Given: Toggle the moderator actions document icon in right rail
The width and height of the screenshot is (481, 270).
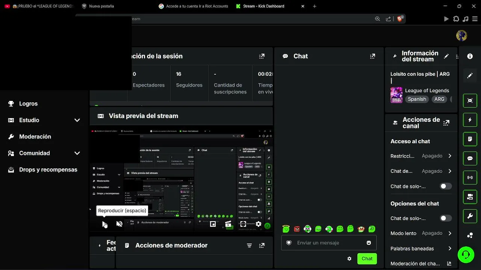Looking at the screenshot, I should coord(470,139).
